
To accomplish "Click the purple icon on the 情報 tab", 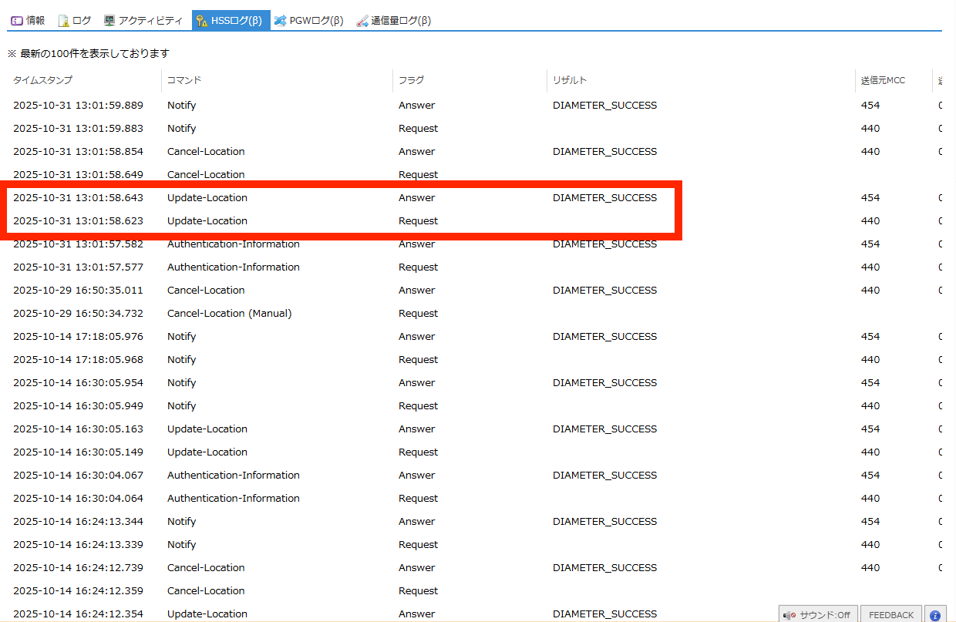I will pos(17,21).
